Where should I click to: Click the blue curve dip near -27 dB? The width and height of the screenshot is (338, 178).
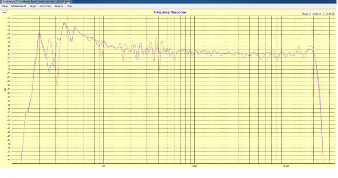tap(49, 72)
